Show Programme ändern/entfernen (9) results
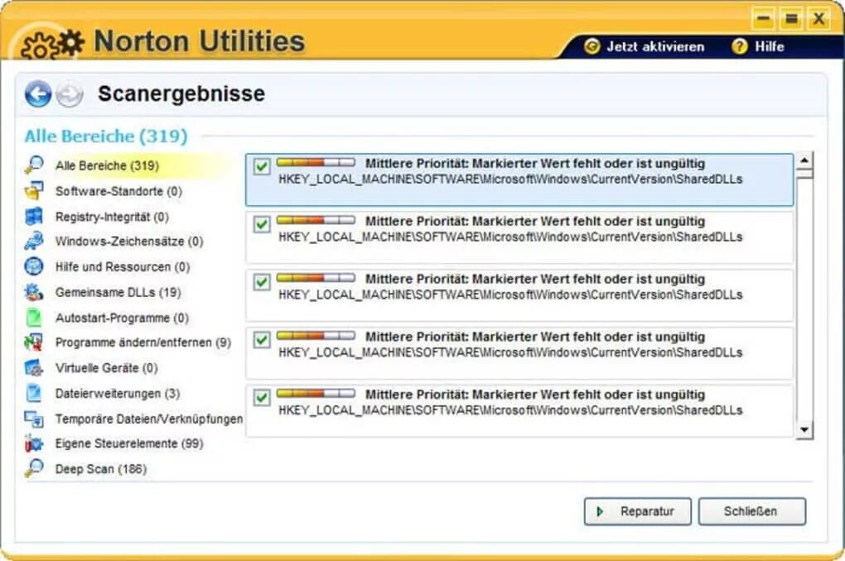845x561 pixels. click(x=143, y=343)
